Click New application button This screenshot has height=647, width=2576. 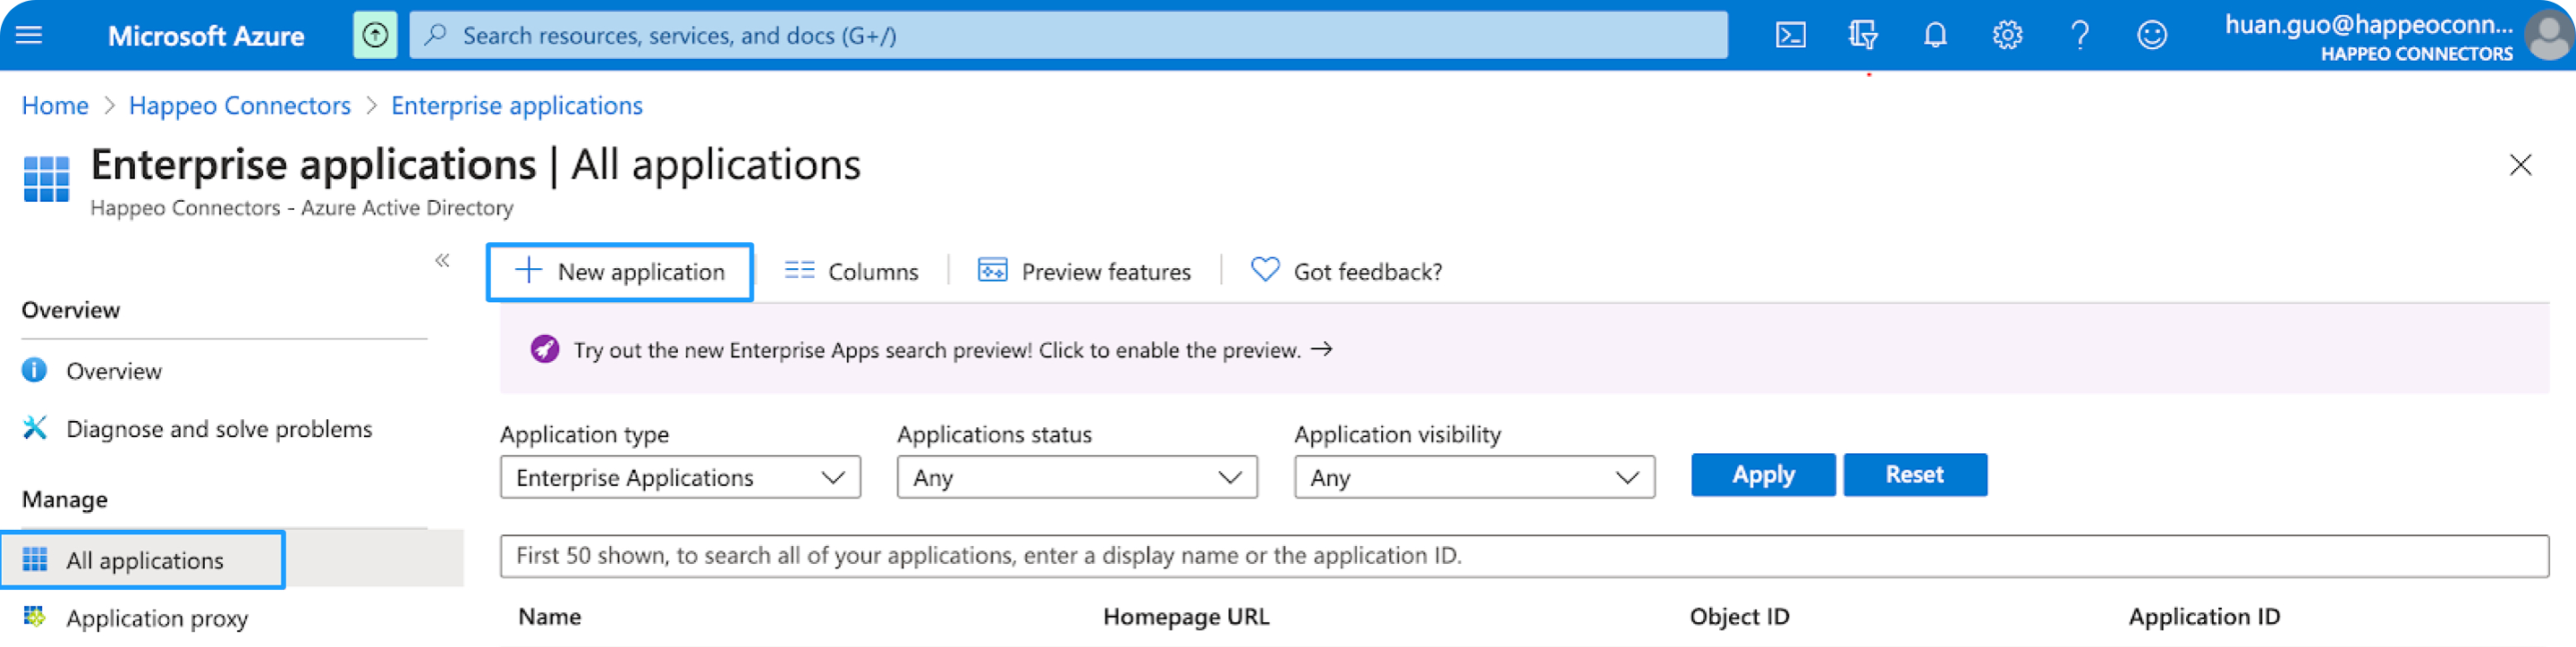tap(620, 272)
